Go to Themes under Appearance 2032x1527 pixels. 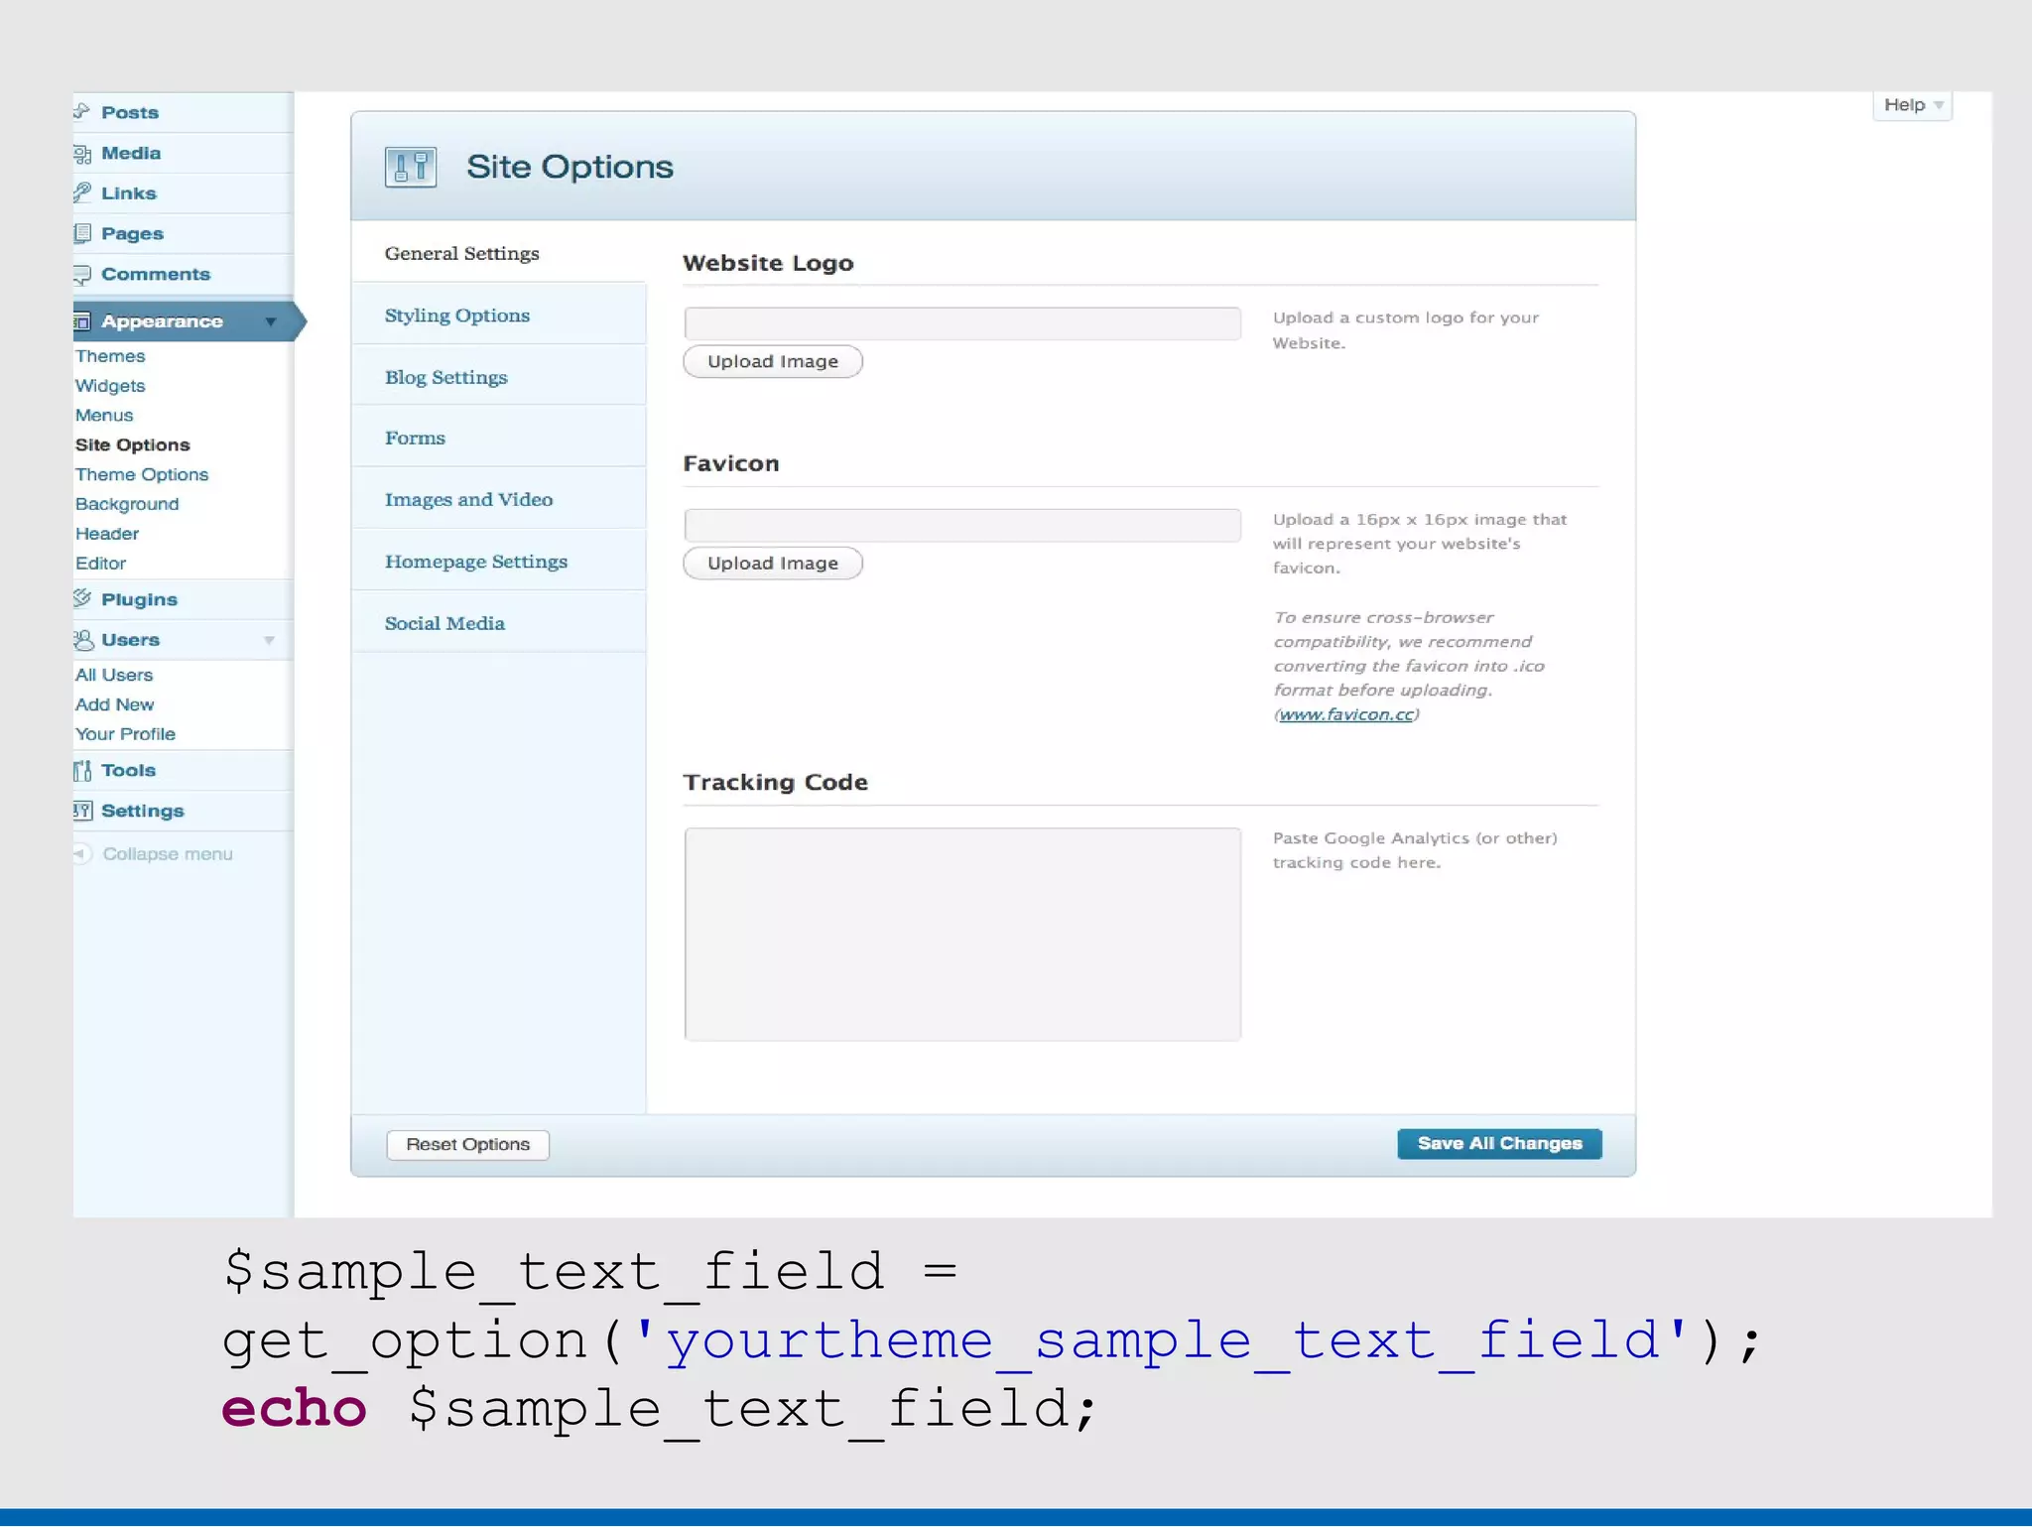110,356
